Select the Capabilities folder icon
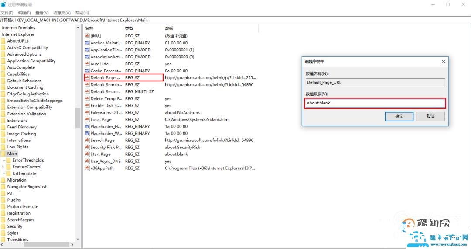Image resolution: width=471 pixels, height=249 pixels. (x=3, y=74)
